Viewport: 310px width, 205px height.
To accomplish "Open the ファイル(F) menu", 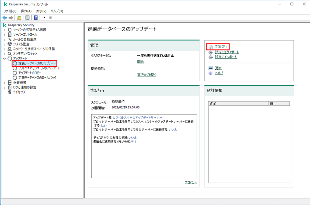I will click(x=10, y=11).
